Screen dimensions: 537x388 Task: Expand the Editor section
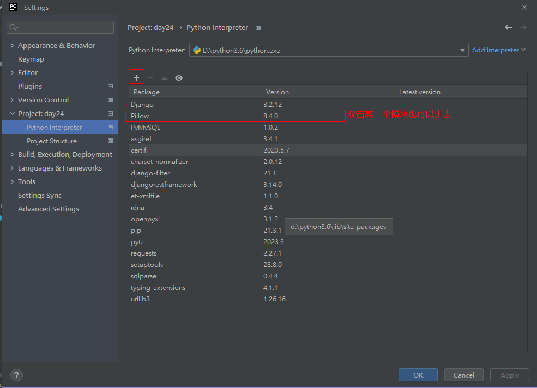pyautogui.click(x=13, y=72)
